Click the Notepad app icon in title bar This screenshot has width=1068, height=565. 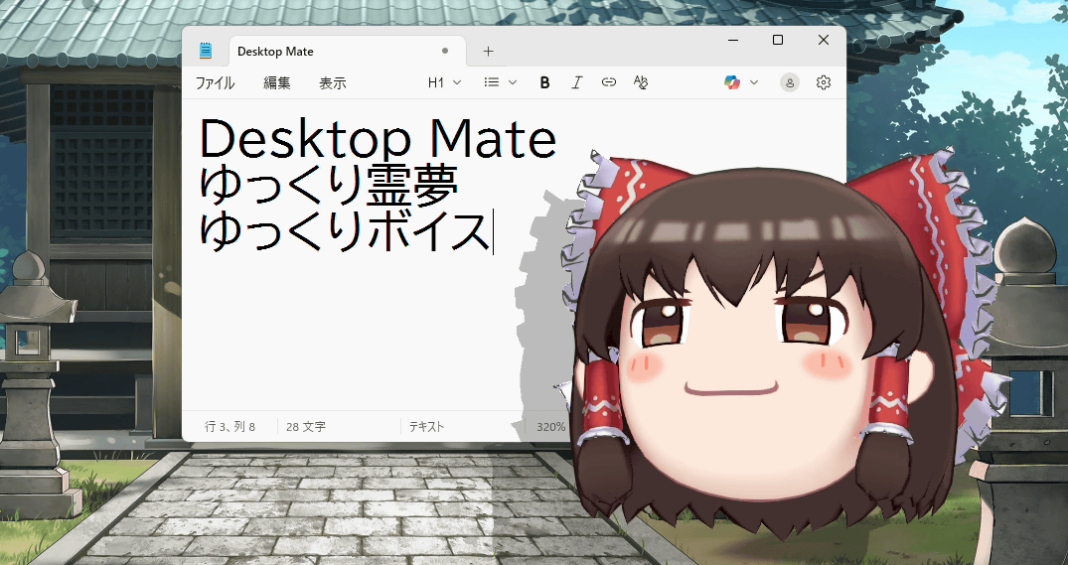point(206,51)
